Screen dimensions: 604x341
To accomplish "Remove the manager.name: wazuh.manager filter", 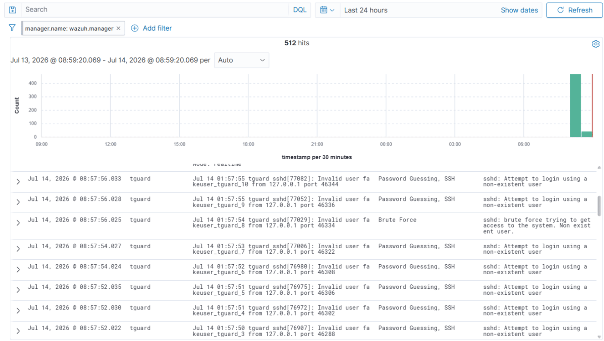I will (118, 28).
